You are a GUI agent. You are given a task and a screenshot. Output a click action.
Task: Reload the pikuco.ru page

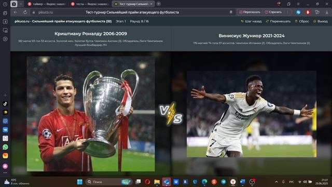pos(25,12)
